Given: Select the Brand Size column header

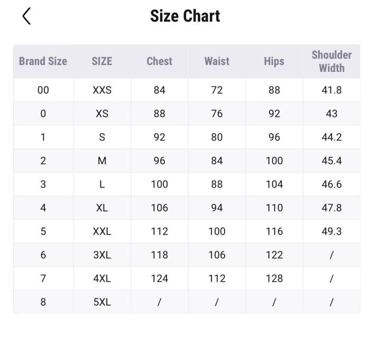Looking at the screenshot, I should [x=43, y=61].
